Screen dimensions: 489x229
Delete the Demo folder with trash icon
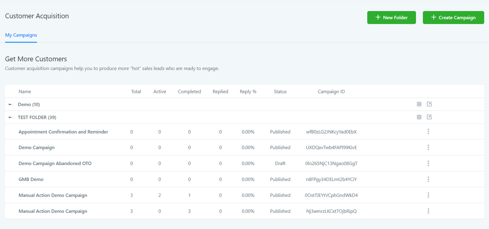(x=419, y=104)
